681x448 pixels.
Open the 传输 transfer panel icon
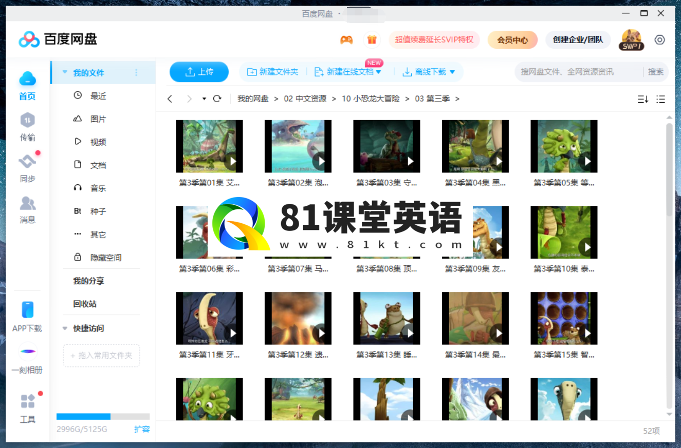(x=28, y=120)
